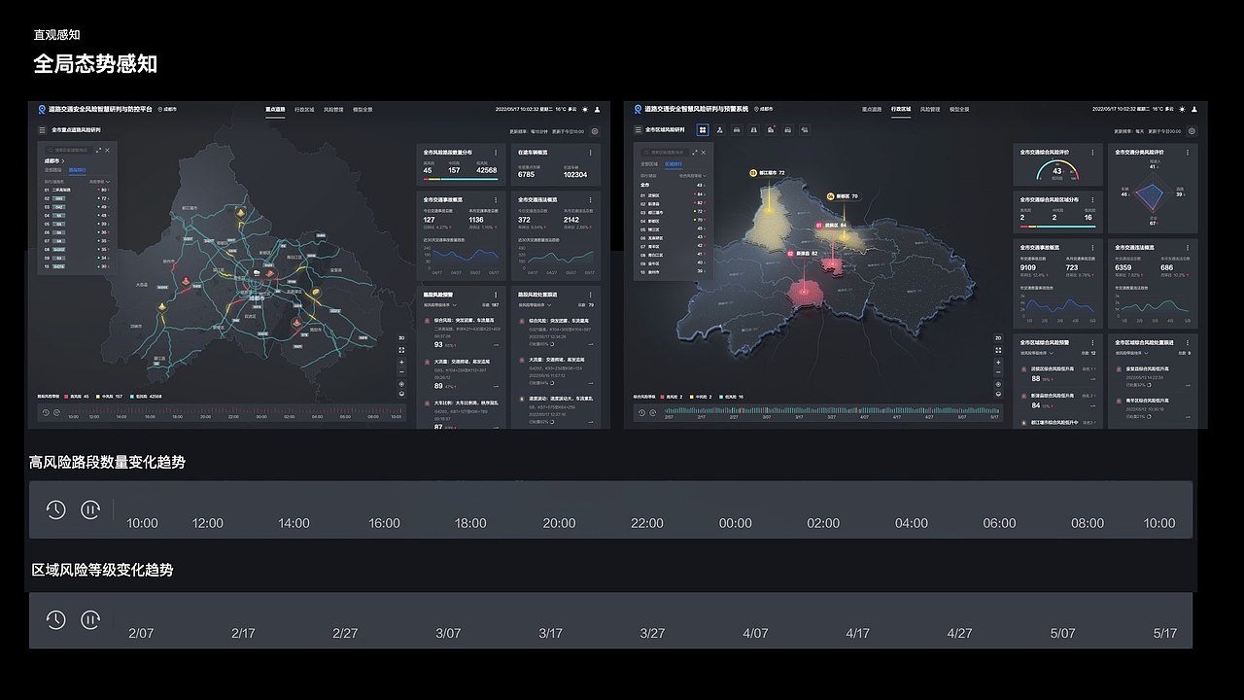This screenshot has width=1244, height=700.
Task: Click the settings gear in right dashboard
Action: 1192,131
